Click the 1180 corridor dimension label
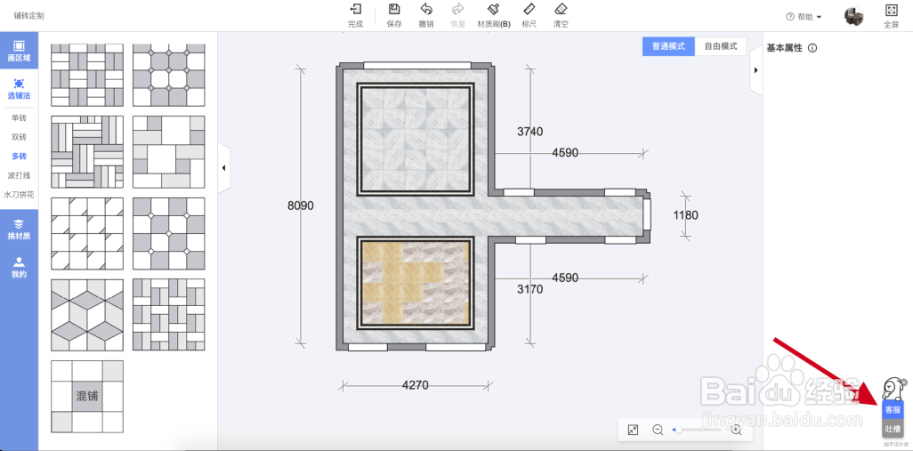913x451 pixels. click(685, 215)
